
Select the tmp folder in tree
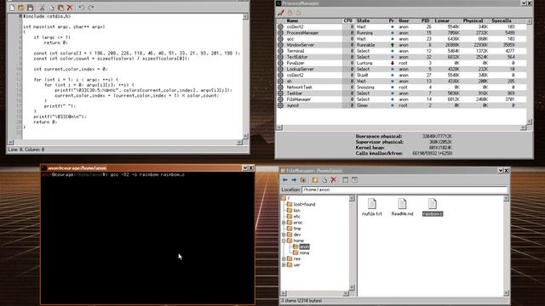294,229
